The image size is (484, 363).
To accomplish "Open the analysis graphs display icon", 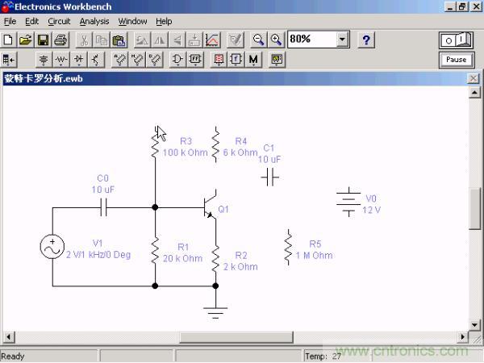I will pyautogui.click(x=212, y=40).
